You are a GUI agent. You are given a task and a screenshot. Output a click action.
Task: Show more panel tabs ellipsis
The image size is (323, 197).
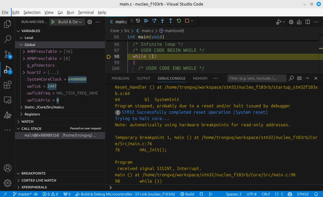click(x=216, y=78)
